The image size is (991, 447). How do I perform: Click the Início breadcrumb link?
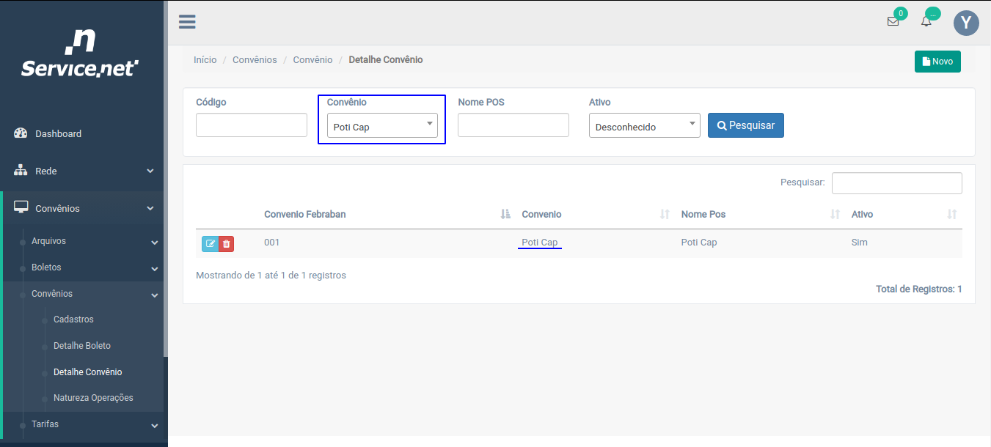tap(205, 60)
